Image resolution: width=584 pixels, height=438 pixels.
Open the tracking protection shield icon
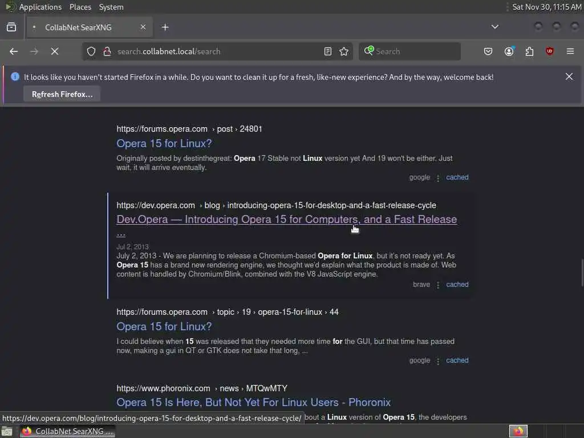[x=91, y=51]
